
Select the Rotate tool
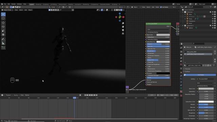[x=3, y=27]
